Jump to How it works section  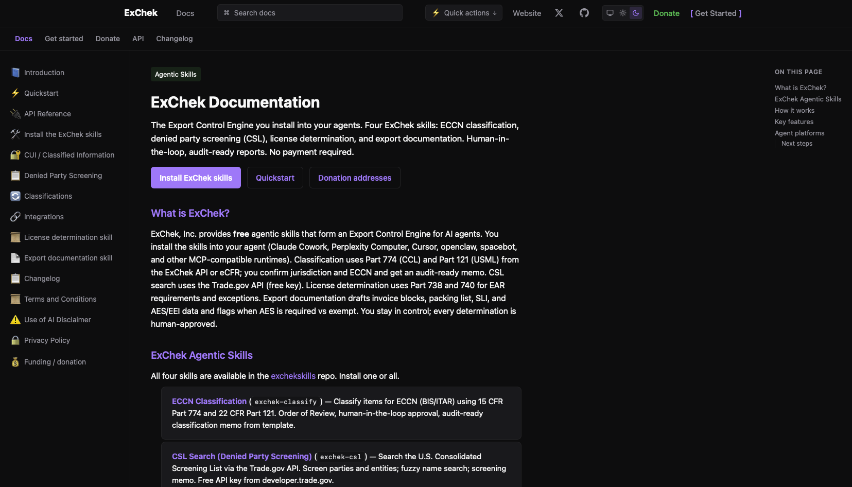pos(794,110)
